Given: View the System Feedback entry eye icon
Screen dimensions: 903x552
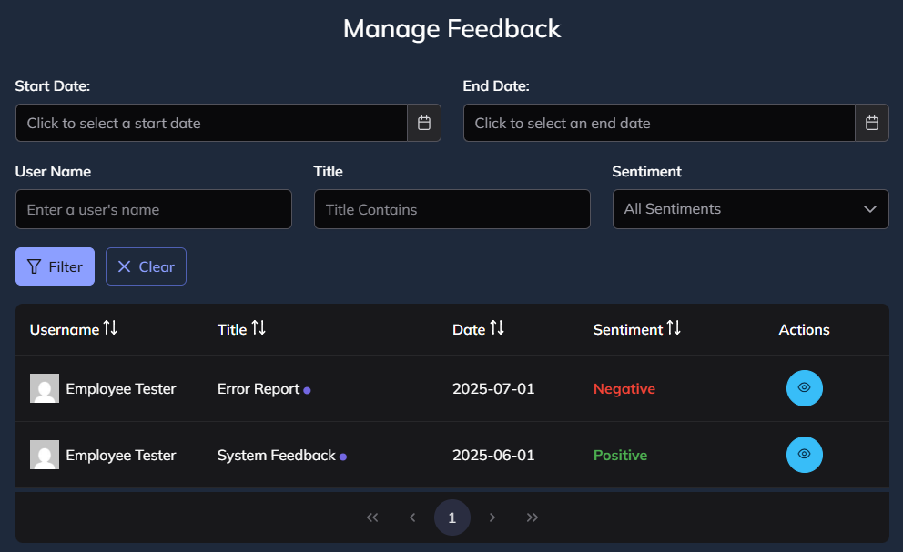Looking at the screenshot, I should (804, 455).
